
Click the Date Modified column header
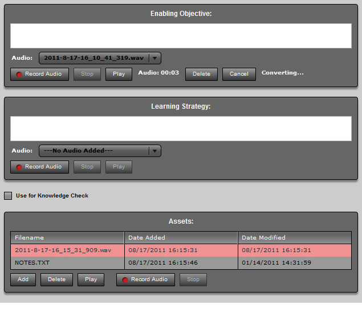[294, 237]
